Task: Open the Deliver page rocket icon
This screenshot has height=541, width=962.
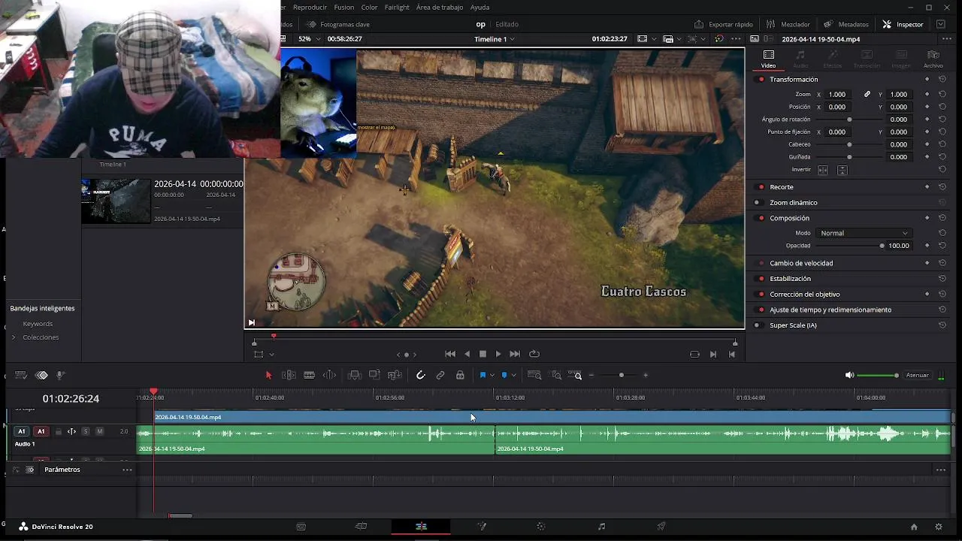Action: 661,527
